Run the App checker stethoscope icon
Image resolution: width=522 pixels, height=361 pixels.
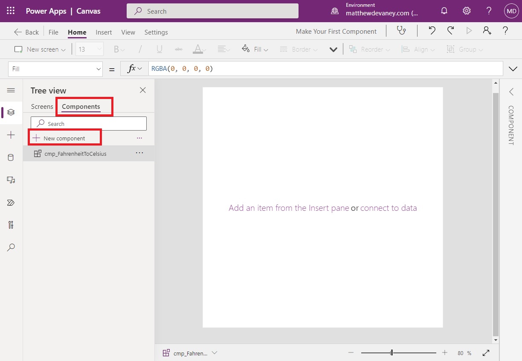400,31
